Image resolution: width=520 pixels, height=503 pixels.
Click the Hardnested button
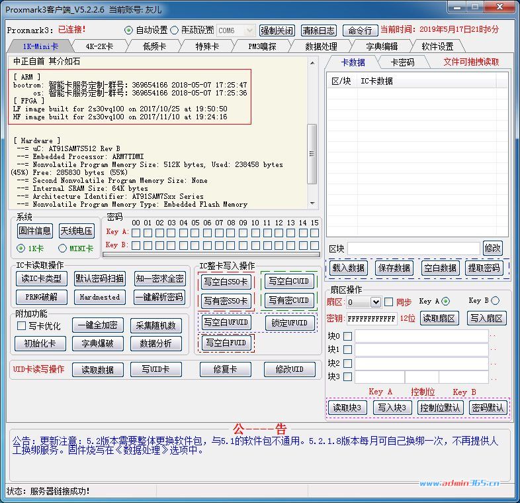coord(99,297)
